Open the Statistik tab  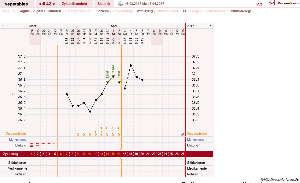[104, 4]
